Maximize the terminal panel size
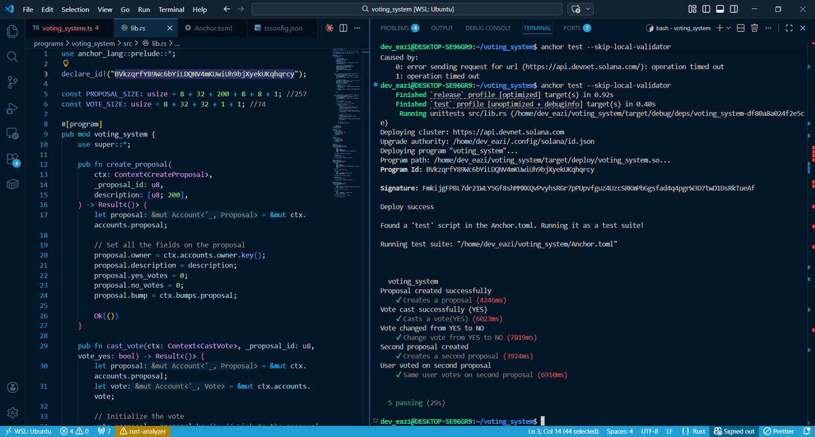 point(788,28)
